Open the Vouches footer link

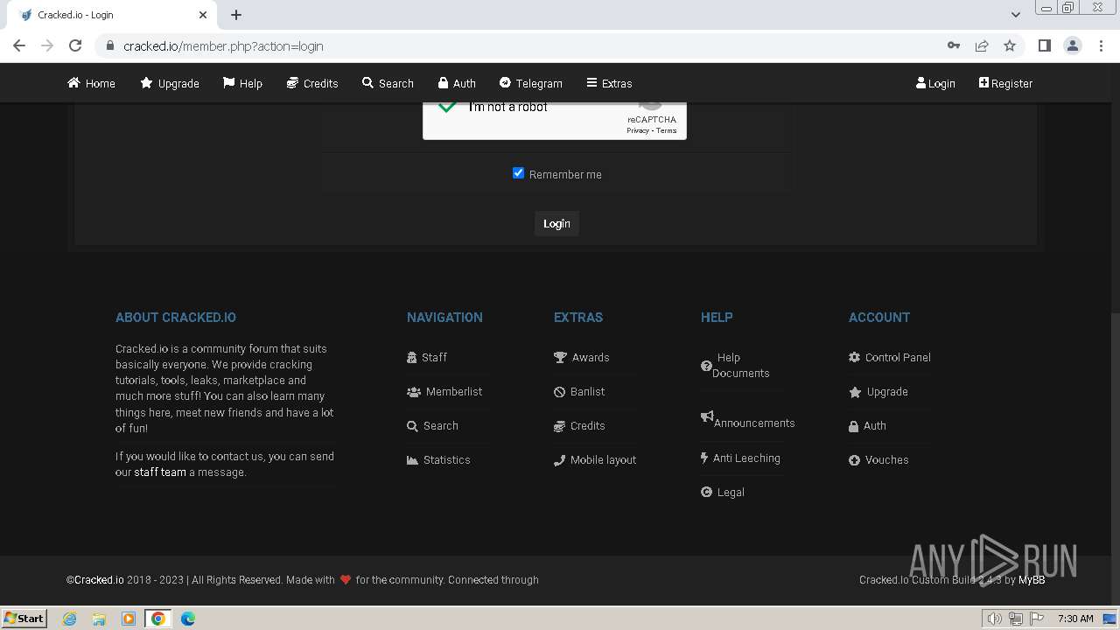tap(879, 459)
